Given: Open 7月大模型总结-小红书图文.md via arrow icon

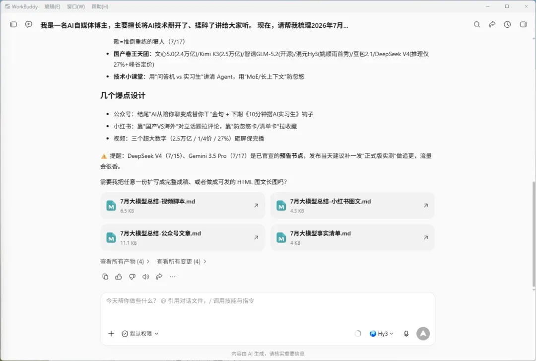Looking at the screenshot, I should tap(426, 205).
